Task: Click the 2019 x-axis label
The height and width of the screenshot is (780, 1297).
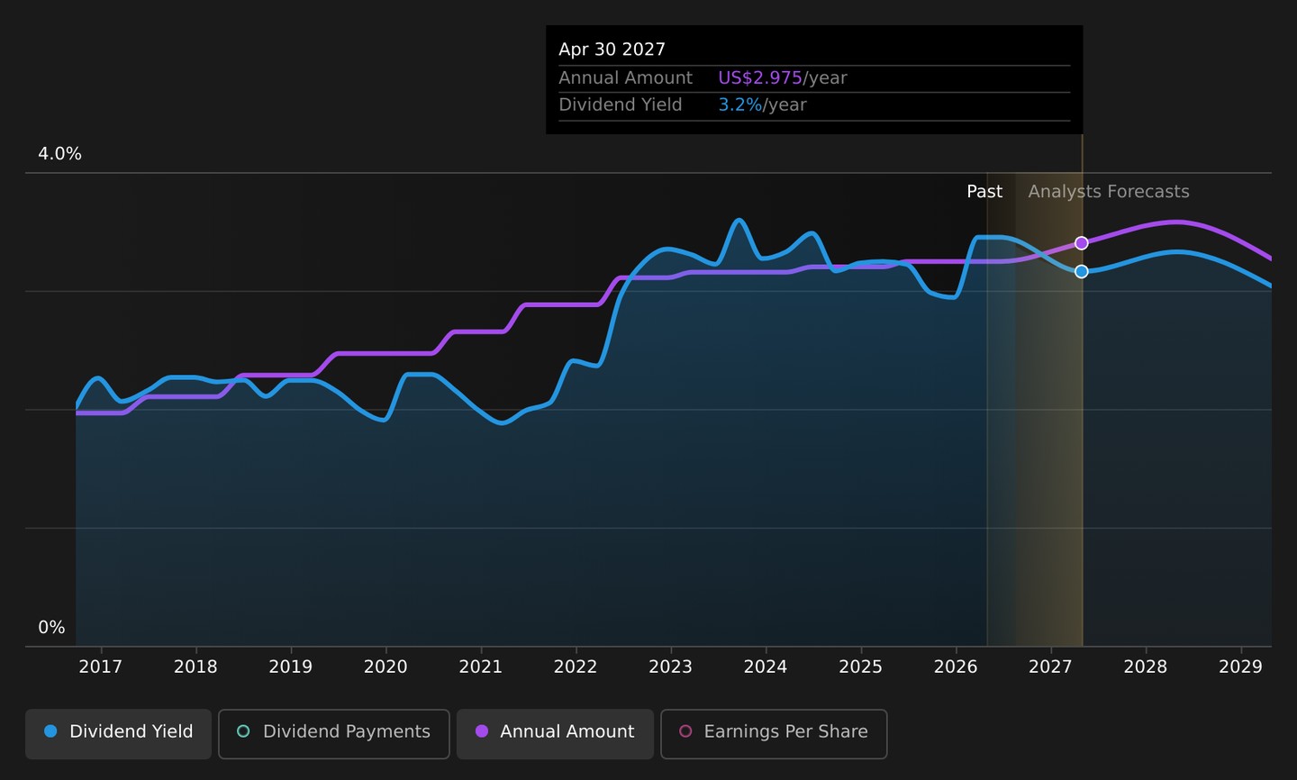Action: coord(291,667)
